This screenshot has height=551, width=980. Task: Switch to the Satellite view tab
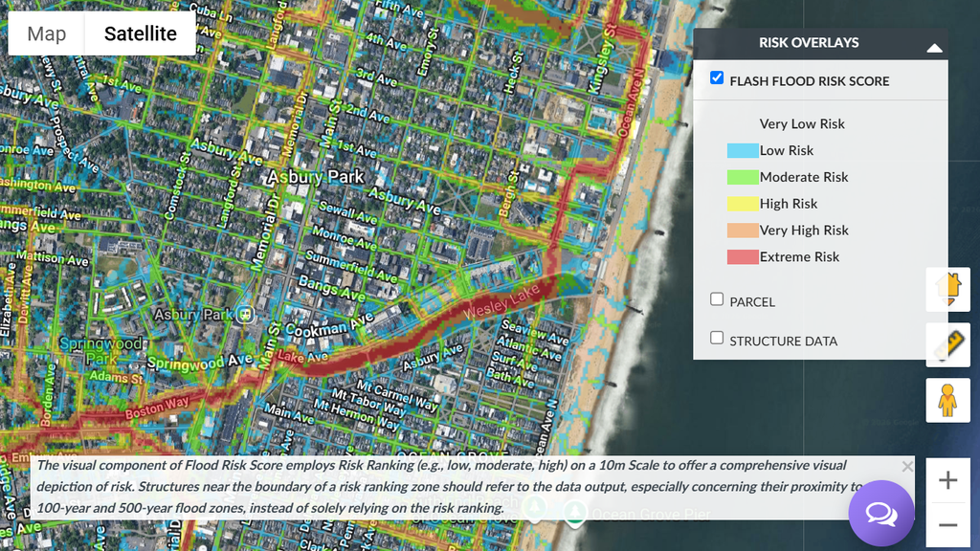[140, 33]
